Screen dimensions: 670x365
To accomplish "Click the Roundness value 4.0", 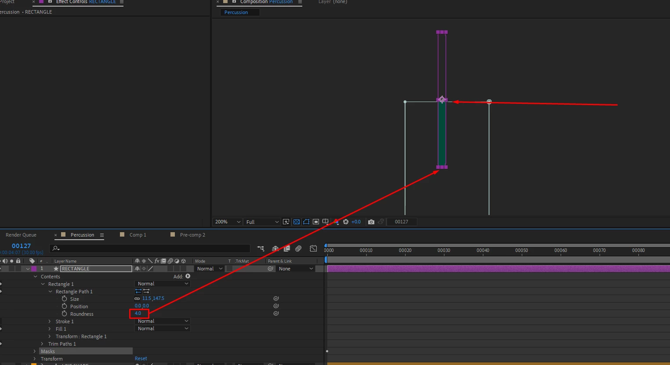I will (138, 314).
